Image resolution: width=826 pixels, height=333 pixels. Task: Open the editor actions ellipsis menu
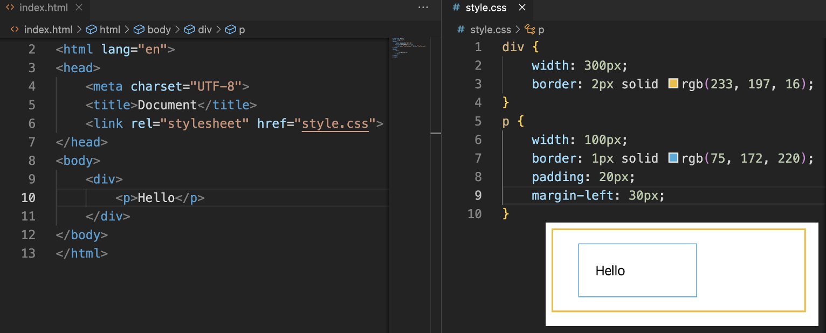click(x=423, y=8)
